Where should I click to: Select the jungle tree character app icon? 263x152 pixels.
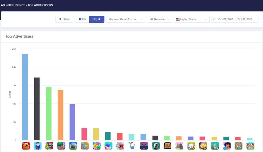[61, 146]
